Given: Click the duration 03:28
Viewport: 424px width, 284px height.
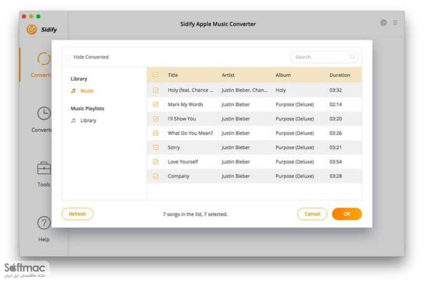Looking at the screenshot, I should coord(336,176).
